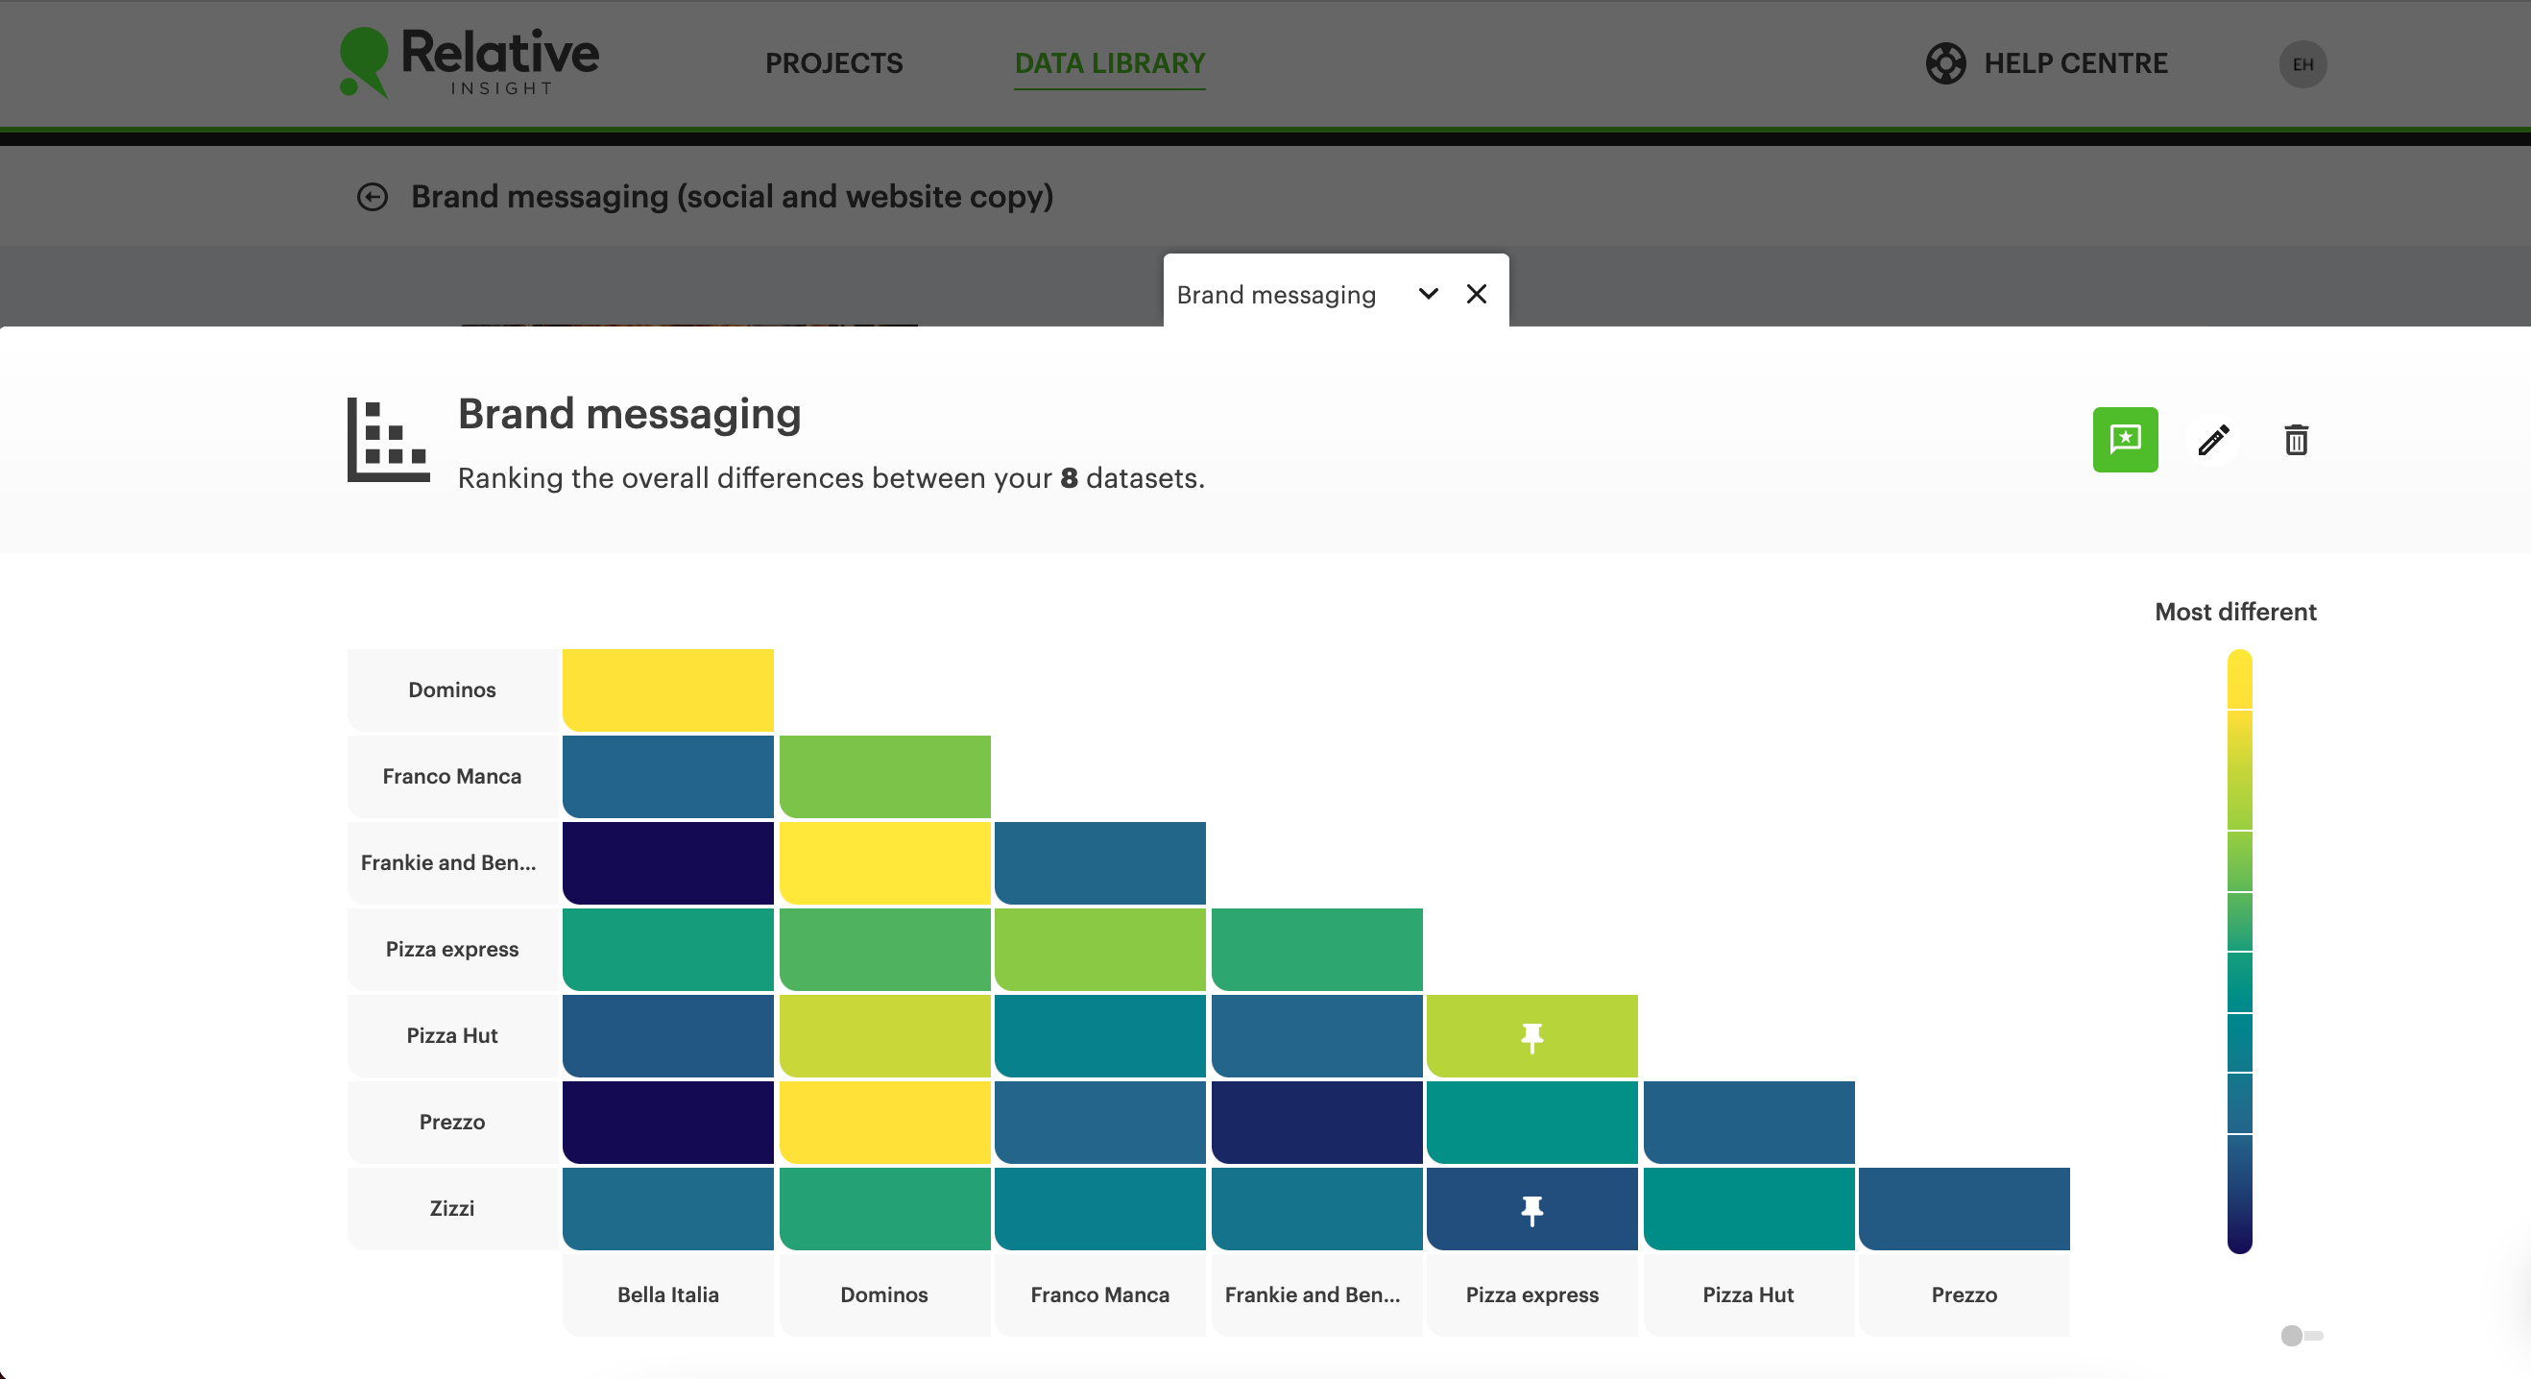Edit Brand messaging with pencil icon
The height and width of the screenshot is (1379, 2531).
[x=2212, y=440]
